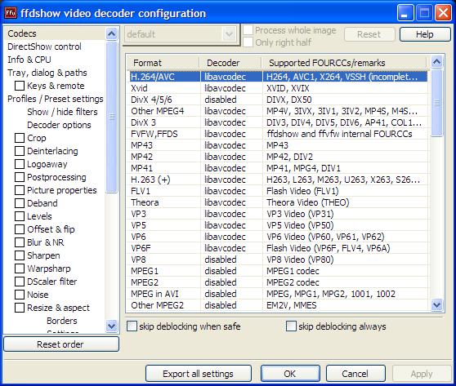The width and height of the screenshot is (456, 386).
Task: Click the Format column header
Action: coord(163,63)
